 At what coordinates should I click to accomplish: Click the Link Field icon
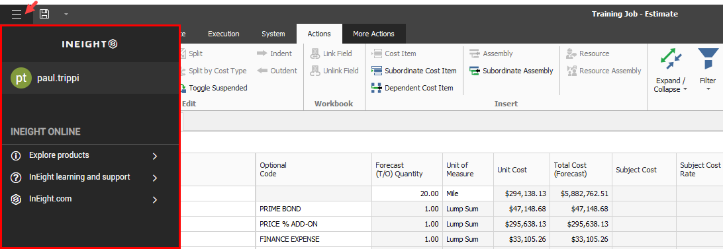coord(315,54)
